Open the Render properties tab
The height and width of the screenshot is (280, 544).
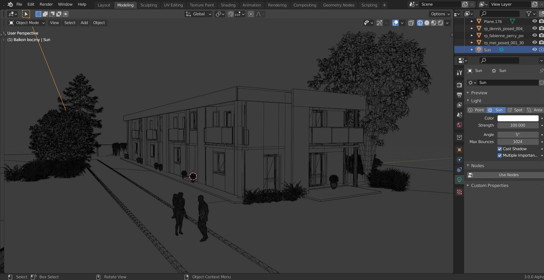459,85
